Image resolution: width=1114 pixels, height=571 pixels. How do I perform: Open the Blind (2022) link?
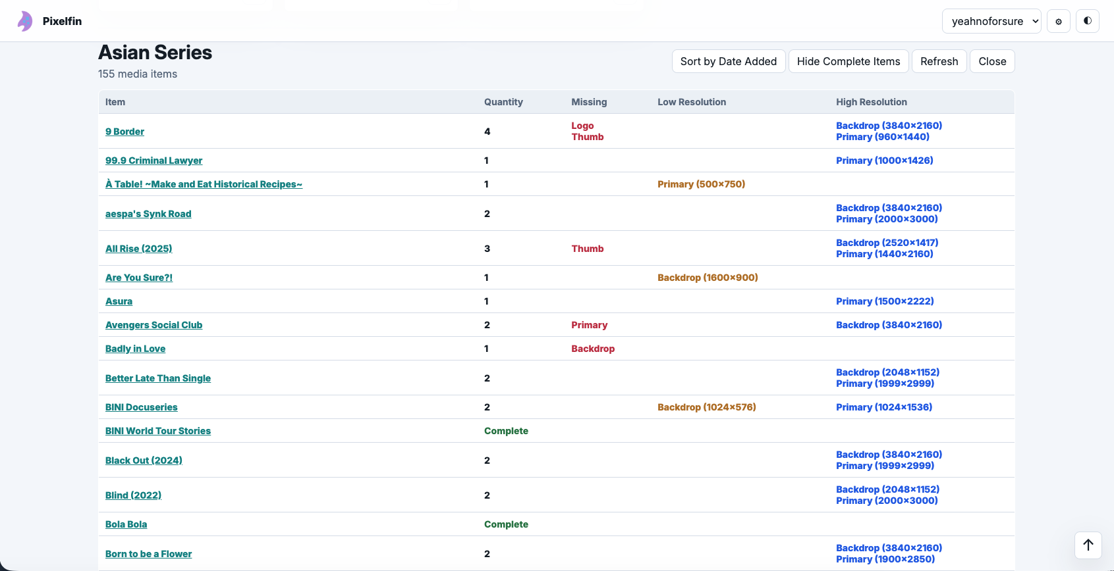pos(133,495)
